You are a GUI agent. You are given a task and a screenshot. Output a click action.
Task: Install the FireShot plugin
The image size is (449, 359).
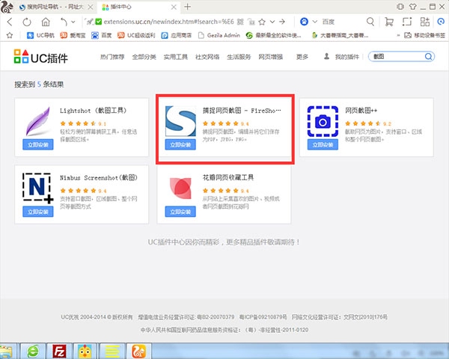click(x=180, y=145)
